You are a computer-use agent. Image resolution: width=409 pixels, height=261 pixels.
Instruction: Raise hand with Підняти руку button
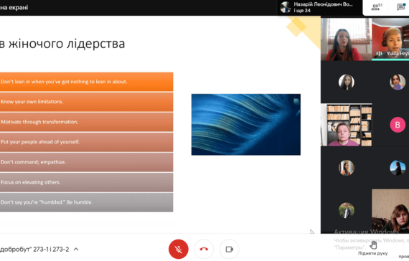click(x=373, y=248)
